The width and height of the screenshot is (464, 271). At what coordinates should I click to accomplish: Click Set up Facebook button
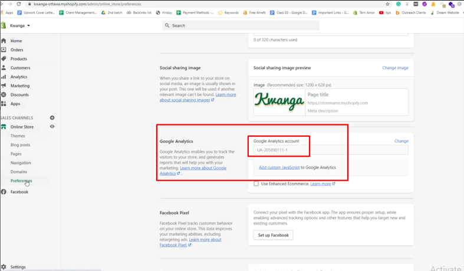click(273, 235)
